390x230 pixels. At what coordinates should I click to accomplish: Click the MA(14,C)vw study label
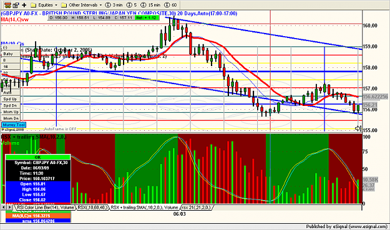pyautogui.click(x=15, y=19)
